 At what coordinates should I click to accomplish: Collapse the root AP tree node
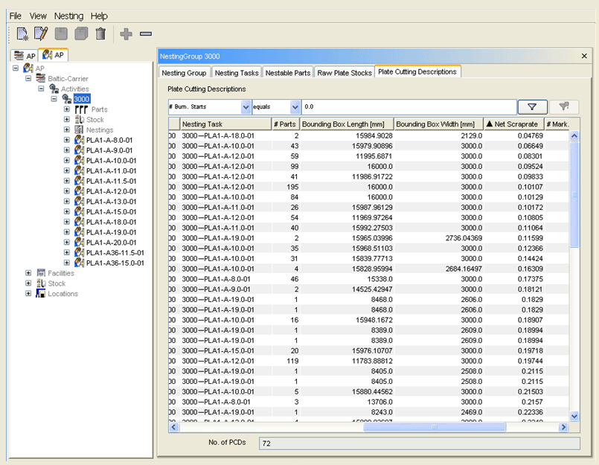pos(16,68)
